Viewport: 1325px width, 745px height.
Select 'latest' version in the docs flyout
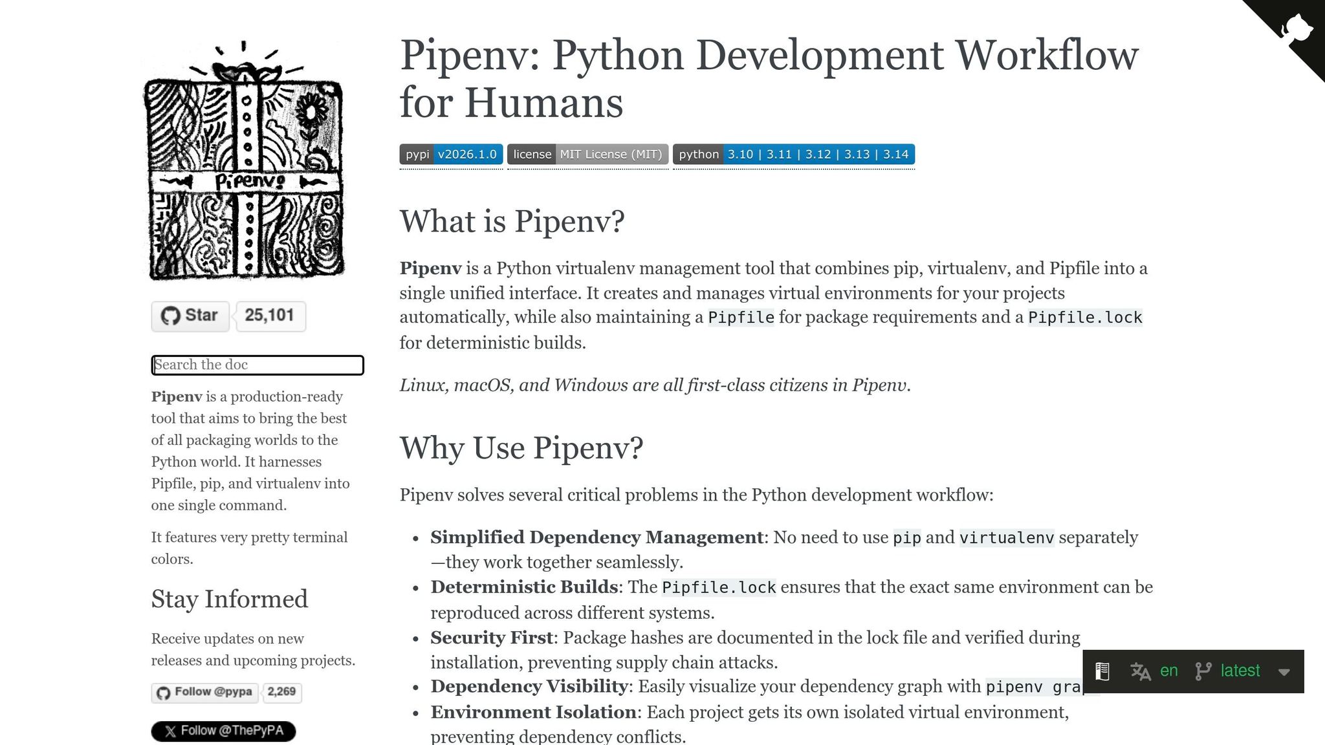pos(1239,671)
